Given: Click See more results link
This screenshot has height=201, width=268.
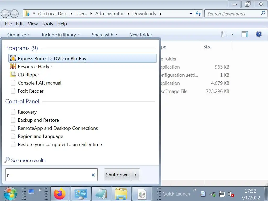Looking at the screenshot, I should [x=28, y=160].
